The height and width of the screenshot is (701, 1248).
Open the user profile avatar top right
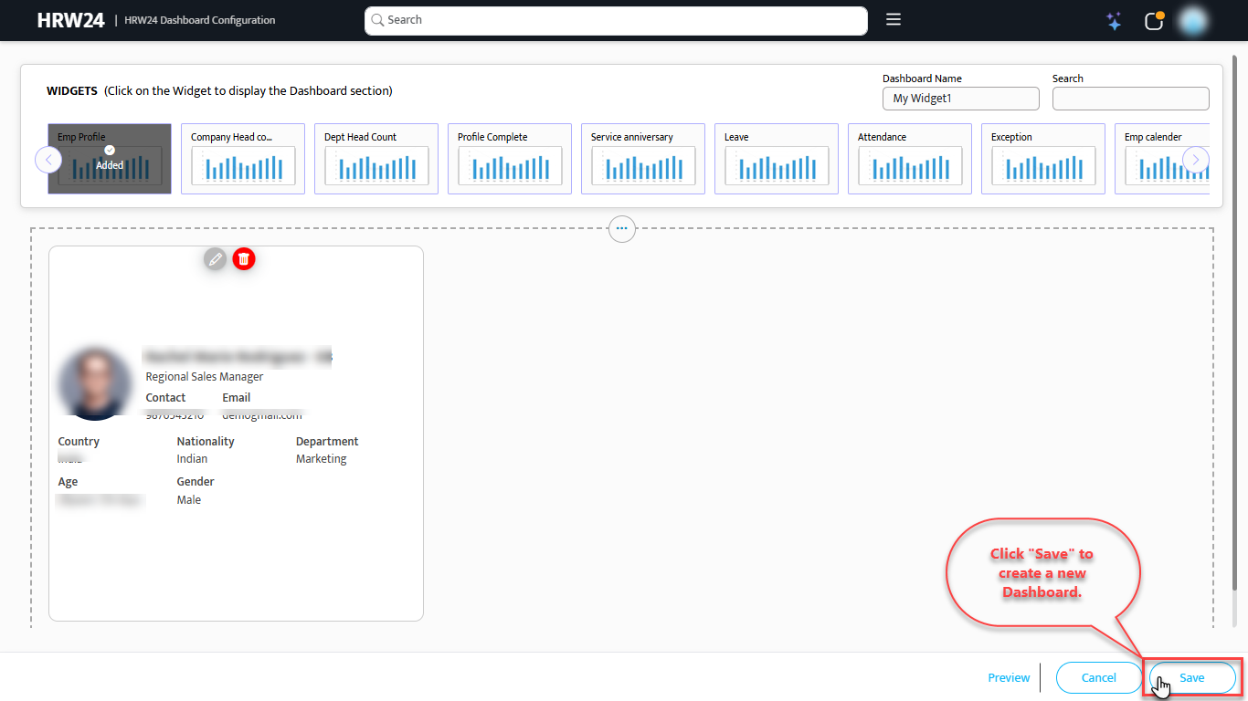tap(1192, 20)
